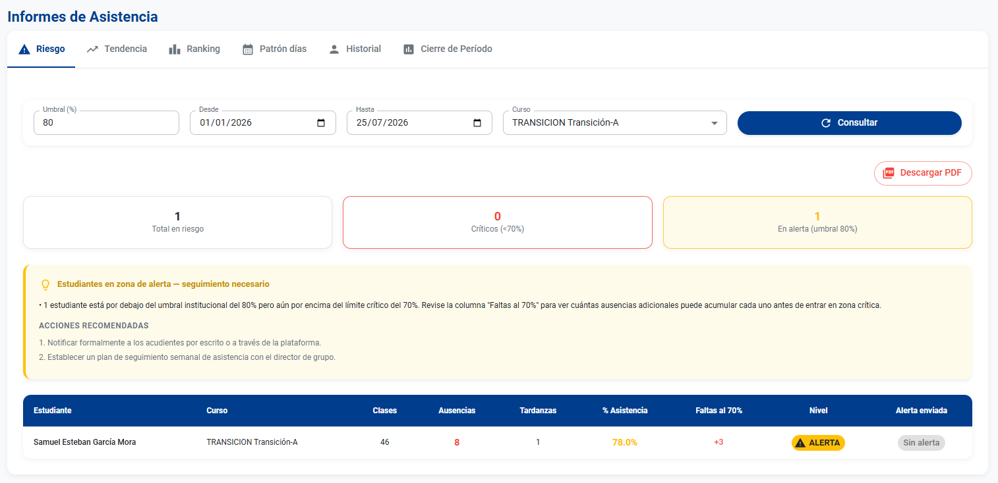Click the Consultar button
The width and height of the screenshot is (998, 483).
pos(850,123)
